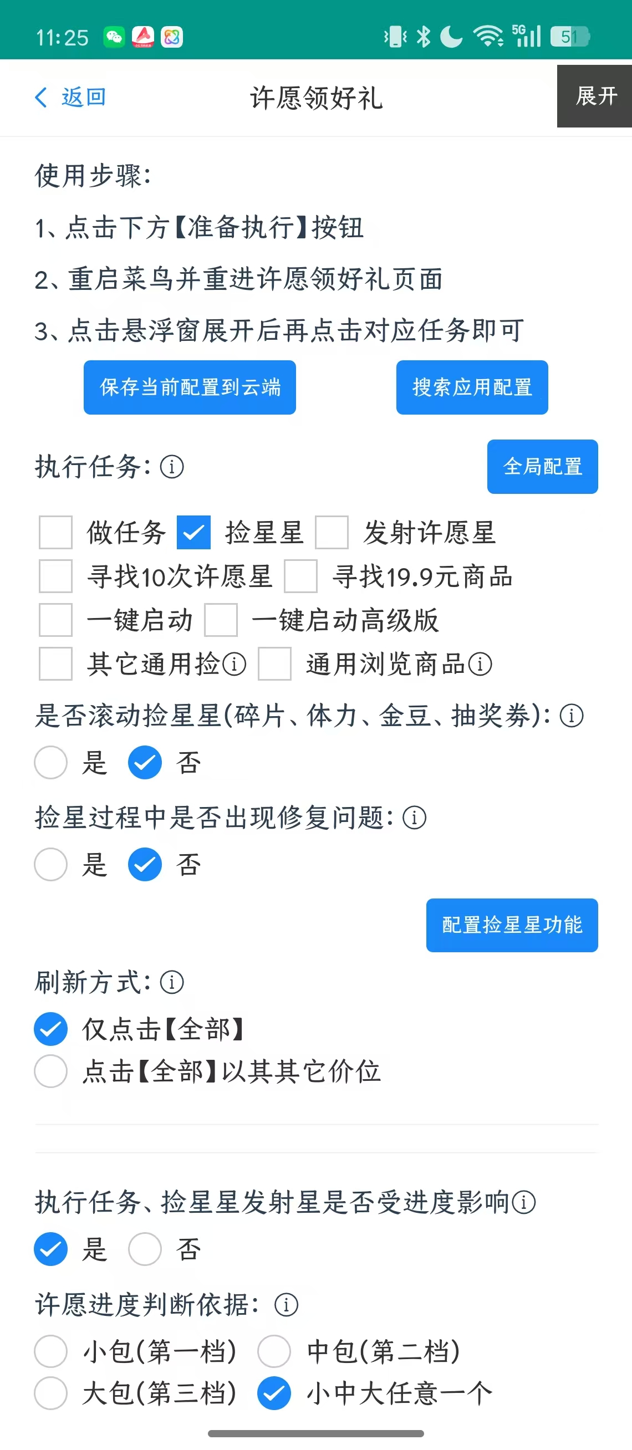Tap the 配置捡星星功能 button

[512, 925]
